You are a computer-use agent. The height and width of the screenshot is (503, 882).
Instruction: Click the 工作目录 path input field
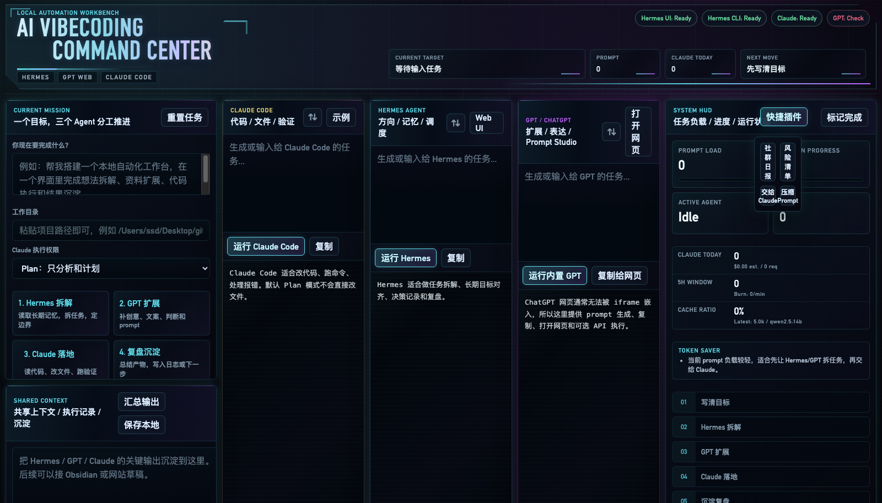pos(111,230)
